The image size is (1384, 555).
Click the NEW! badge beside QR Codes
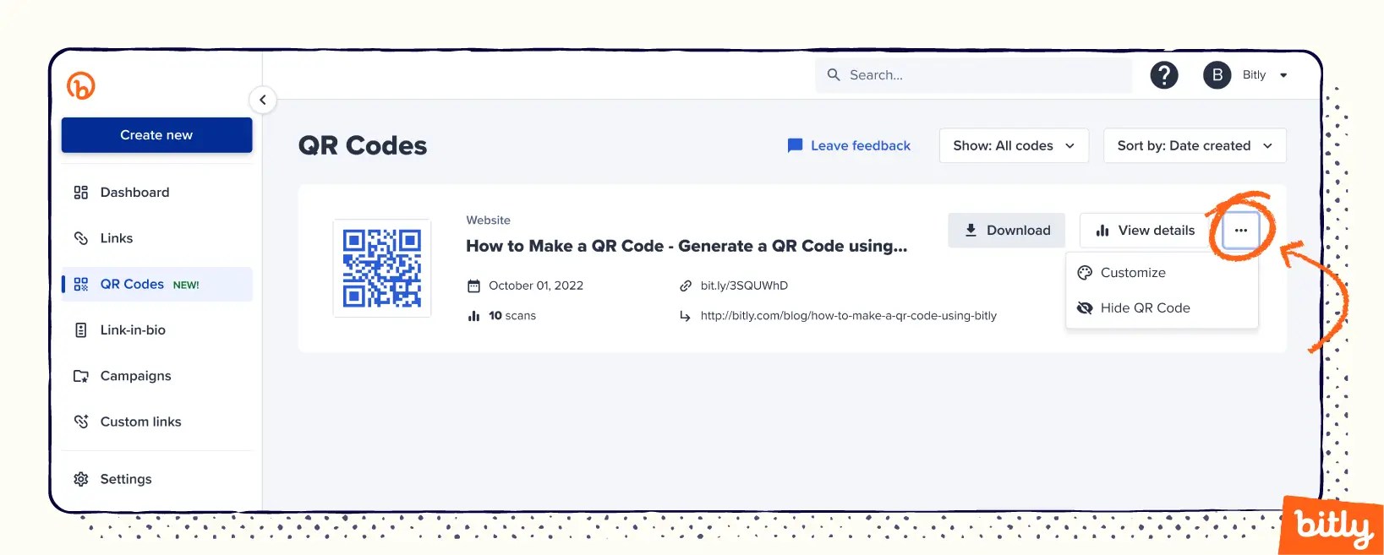click(x=186, y=286)
